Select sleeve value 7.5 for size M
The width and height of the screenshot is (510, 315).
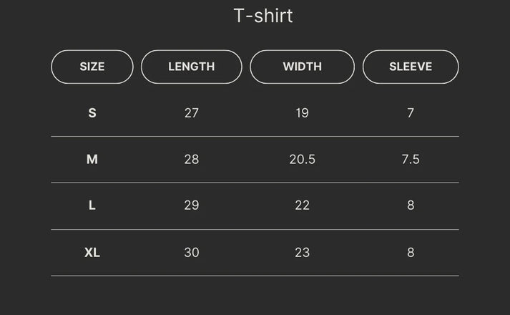(411, 160)
